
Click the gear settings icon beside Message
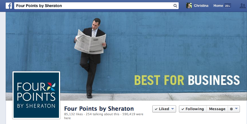tap(231, 109)
